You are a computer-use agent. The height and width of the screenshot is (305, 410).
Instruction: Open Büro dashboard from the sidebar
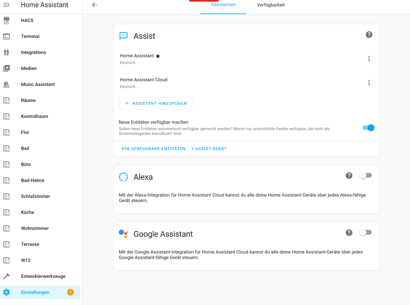pos(40,164)
